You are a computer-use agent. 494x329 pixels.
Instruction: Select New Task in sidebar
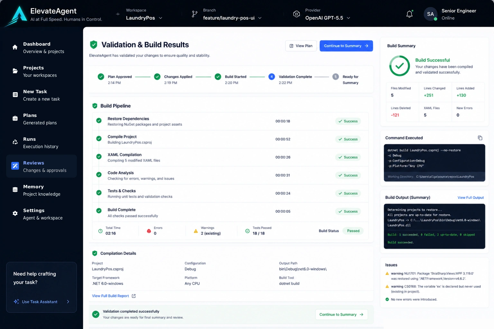41,95
